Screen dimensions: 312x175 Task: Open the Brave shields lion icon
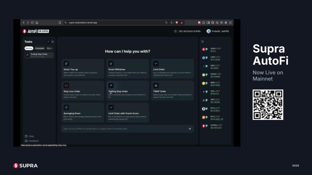point(177,23)
